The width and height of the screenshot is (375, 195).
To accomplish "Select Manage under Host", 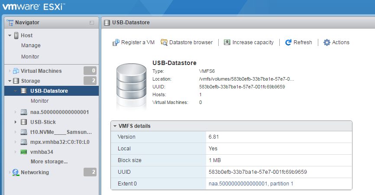I will [x=31, y=45].
